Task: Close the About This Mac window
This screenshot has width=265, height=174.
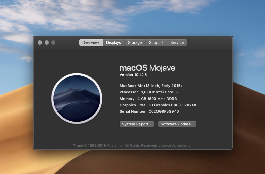Action: (40, 42)
